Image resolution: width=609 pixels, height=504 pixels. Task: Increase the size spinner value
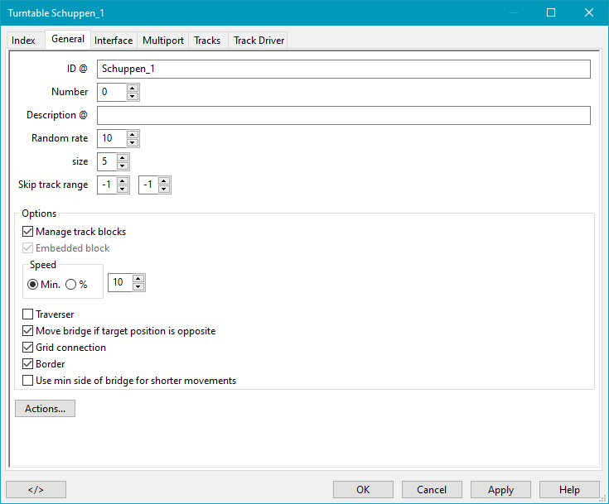tap(123, 157)
